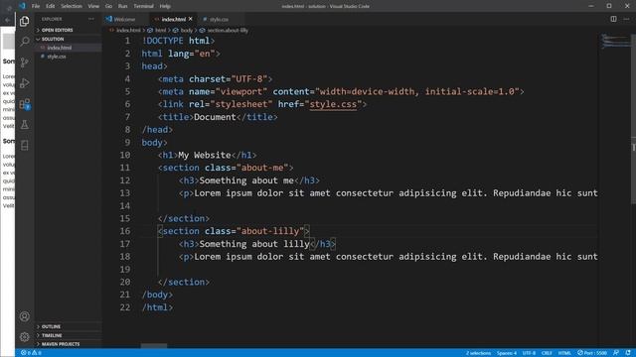The height and width of the screenshot is (357, 636).
Task: Click the 'UTF-8' charset value on line 4
Action: point(249,79)
